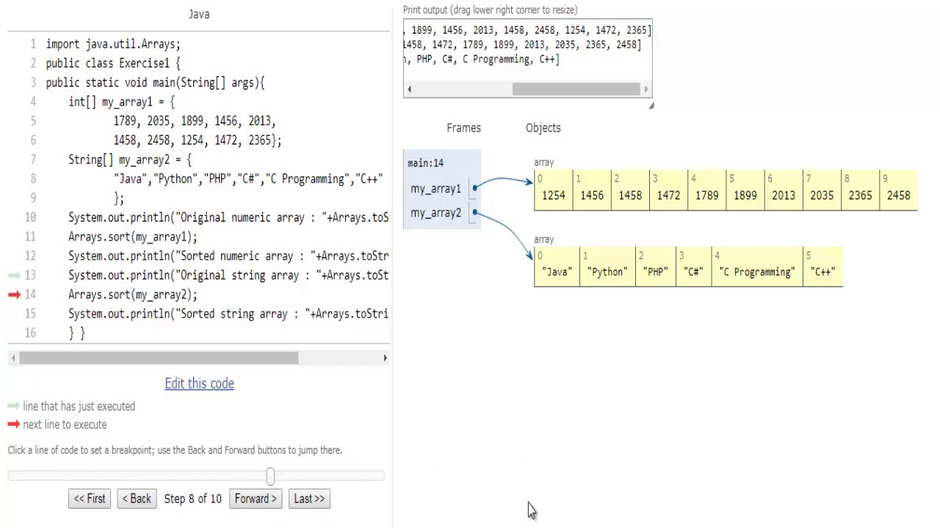Click the < Back step button
940x528 pixels.
(137, 499)
